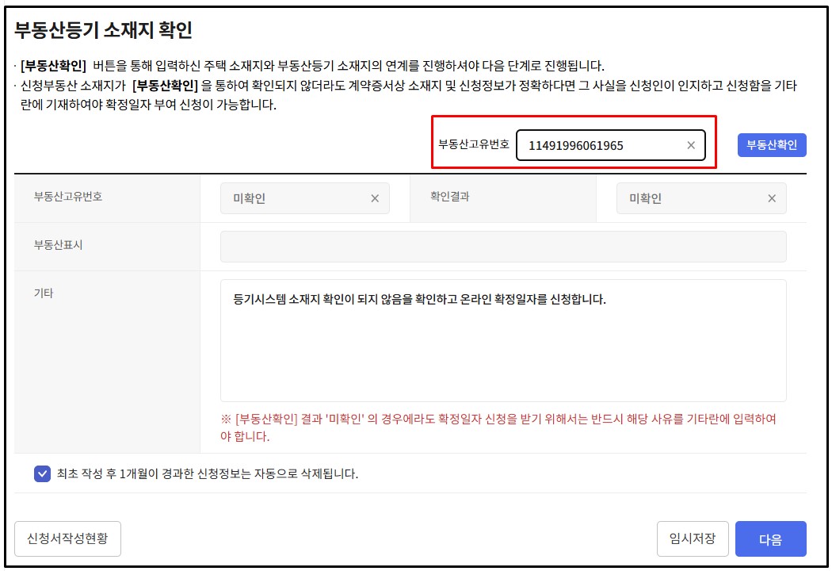This screenshot has height=571, width=832.
Task: Open 신청서작성현황 application status
Action: (x=67, y=538)
